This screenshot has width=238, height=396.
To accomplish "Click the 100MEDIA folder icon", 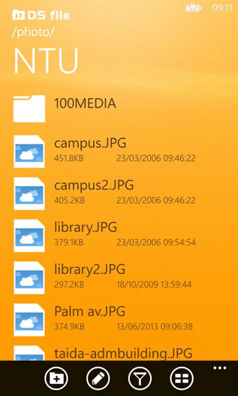I will point(29,108).
